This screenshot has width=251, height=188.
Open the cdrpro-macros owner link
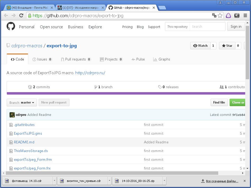[27, 46]
